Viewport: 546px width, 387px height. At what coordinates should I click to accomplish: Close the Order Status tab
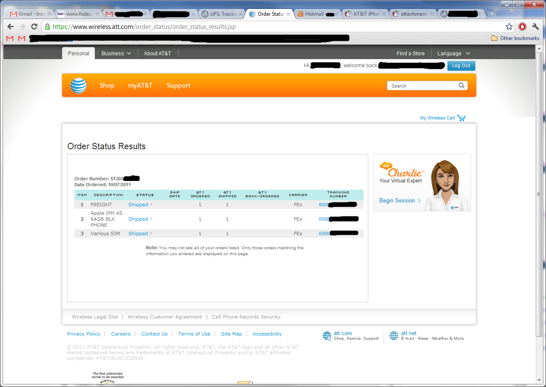pos(289,14)
